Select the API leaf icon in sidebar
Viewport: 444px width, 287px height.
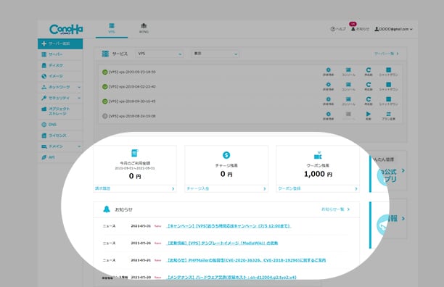(x=44, y=157)
